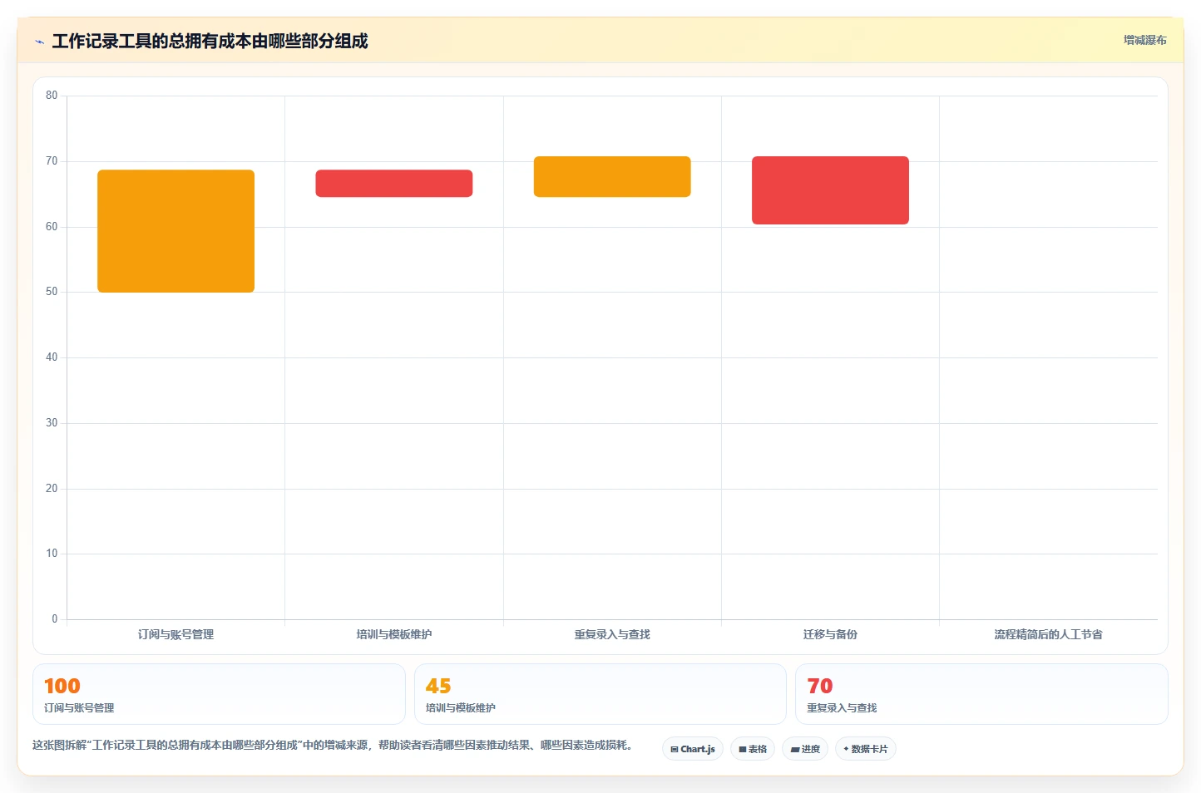Viewport: 1201px width, 793px height.
Task: Click the y-axis value 50
Action: point(52,292)
